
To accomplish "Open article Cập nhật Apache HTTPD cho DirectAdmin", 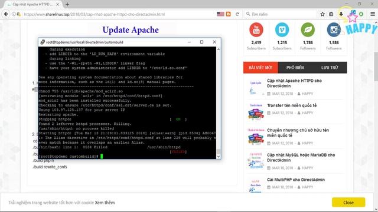I will pos(294,83).
